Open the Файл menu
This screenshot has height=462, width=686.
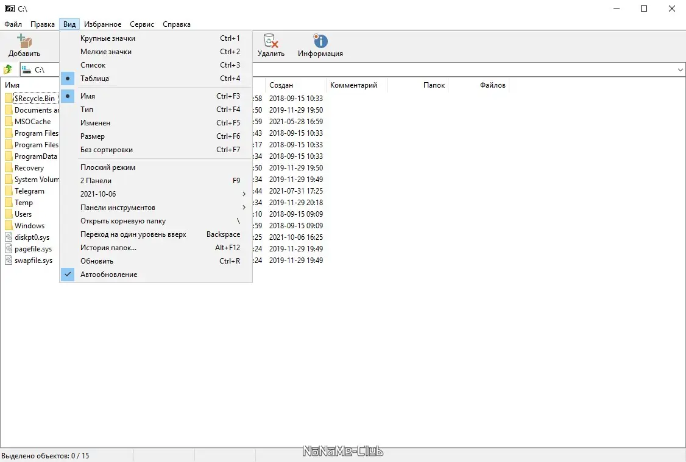(x=13, y=24)
